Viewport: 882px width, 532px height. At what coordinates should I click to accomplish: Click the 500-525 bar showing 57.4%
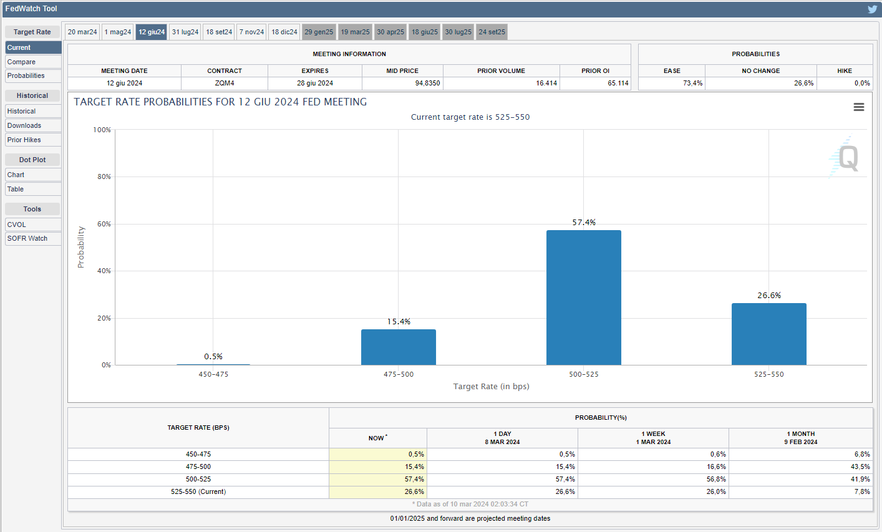coord(583,297)
